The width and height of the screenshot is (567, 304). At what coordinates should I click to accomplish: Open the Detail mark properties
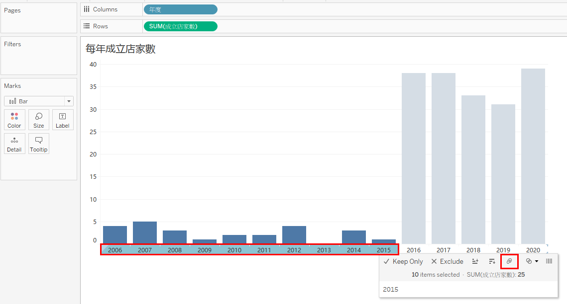click(14, 143)
